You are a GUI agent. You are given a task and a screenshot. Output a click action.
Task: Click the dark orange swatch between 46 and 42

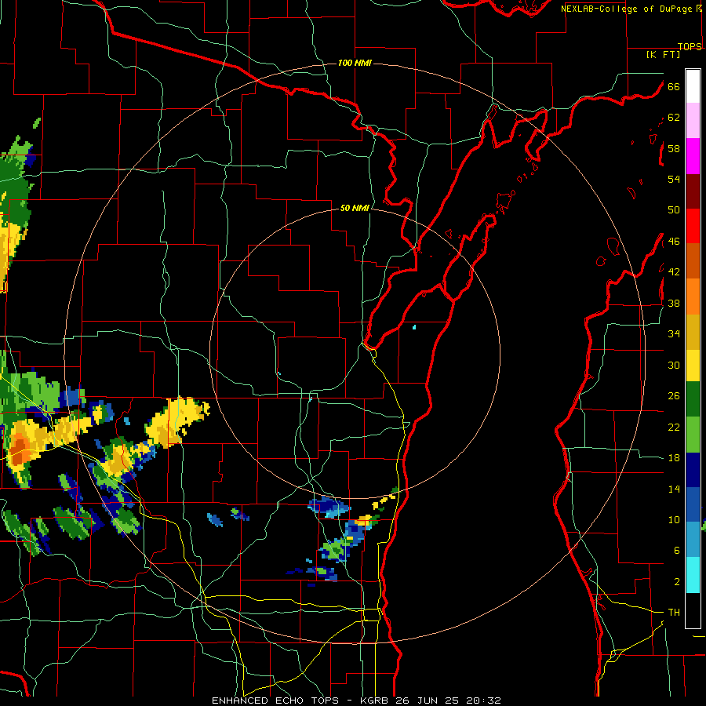(693, 260)
